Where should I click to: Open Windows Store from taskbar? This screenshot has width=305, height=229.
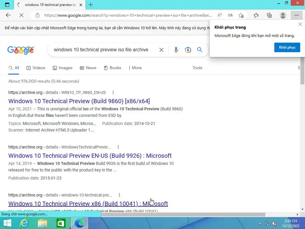[61, 223]
